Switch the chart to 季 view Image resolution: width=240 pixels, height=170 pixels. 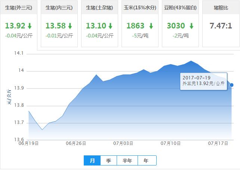[x=108, y=161]
